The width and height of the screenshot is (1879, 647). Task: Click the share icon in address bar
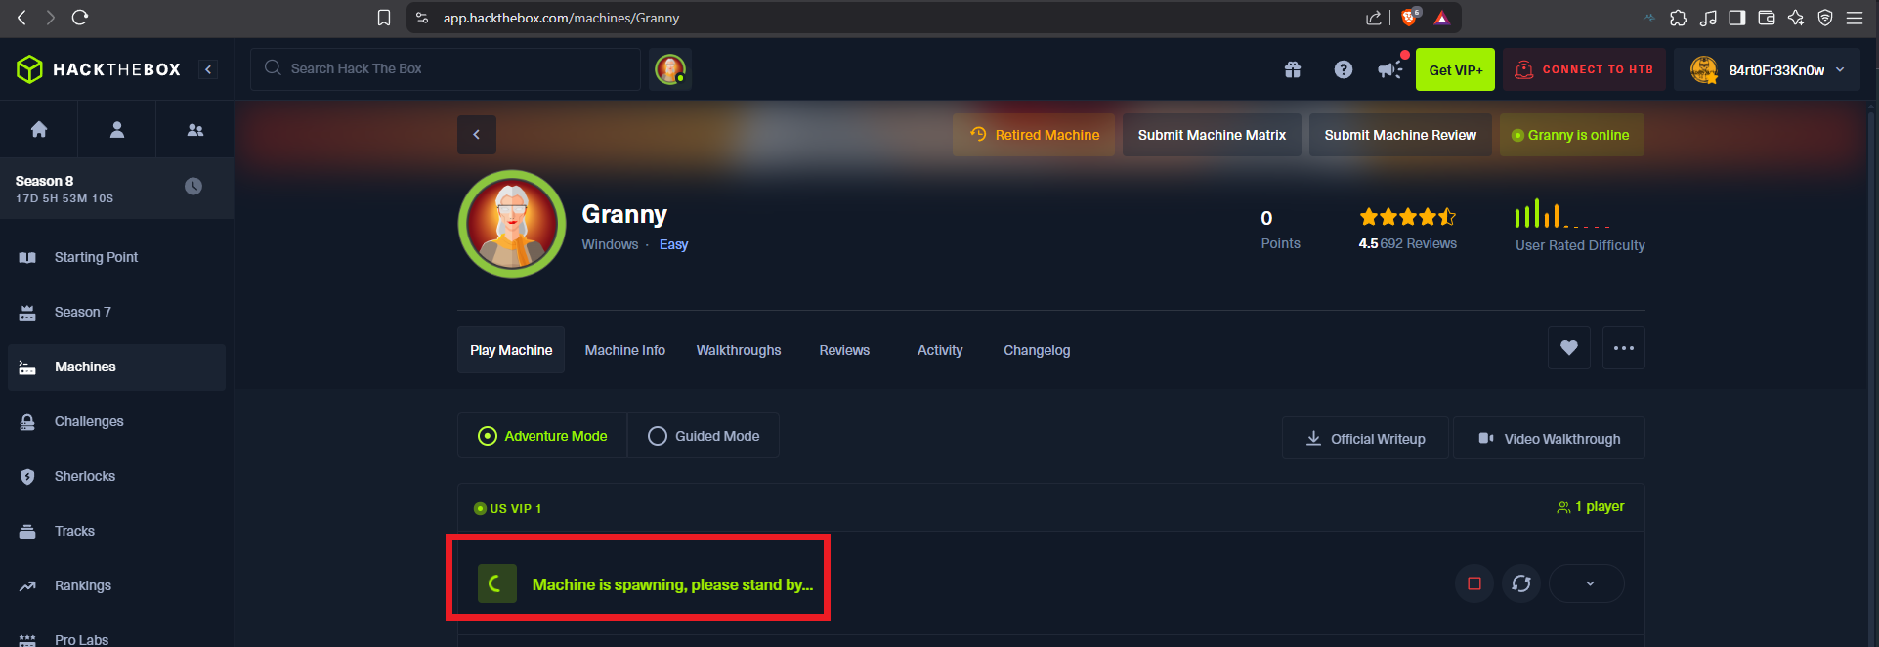1374,18
